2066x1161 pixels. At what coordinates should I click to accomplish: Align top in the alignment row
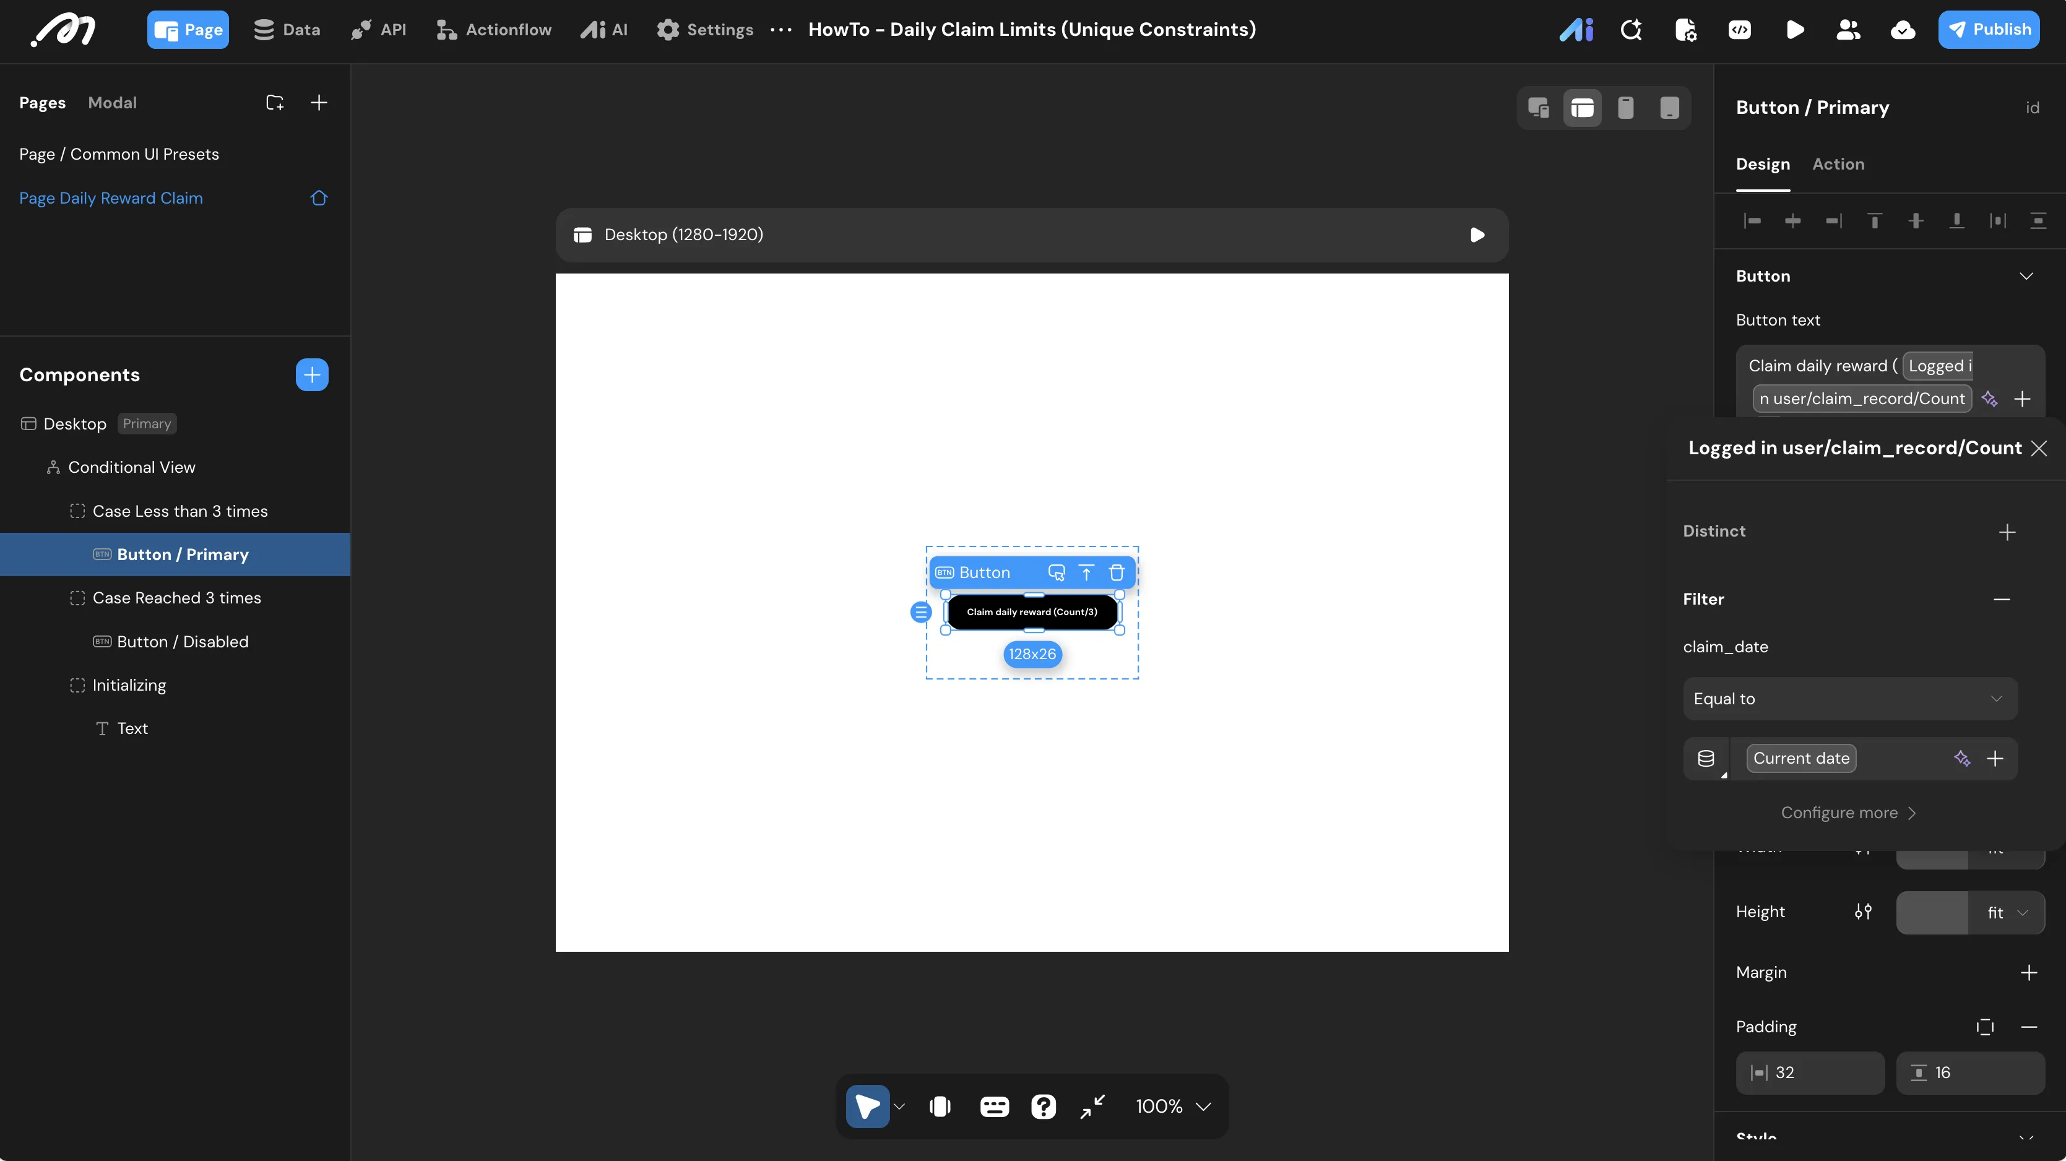(x=1875, y=220)
